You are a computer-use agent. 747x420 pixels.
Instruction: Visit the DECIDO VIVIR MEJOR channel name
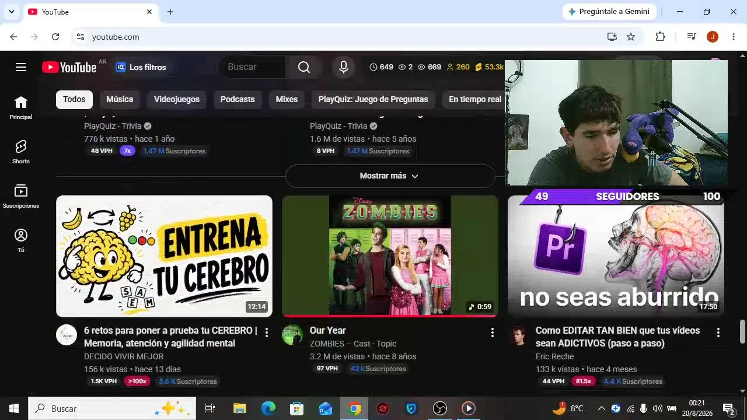[124, 356]
